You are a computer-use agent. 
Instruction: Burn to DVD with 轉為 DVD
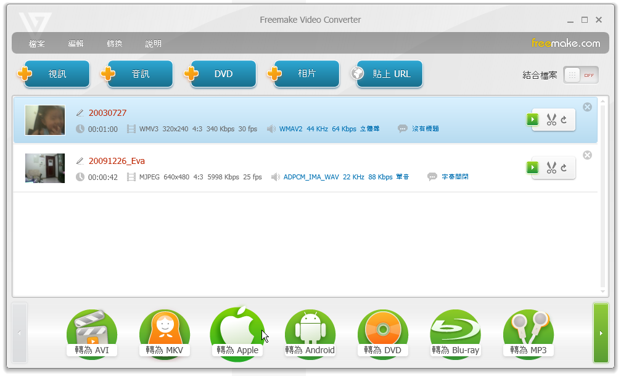(382, 335)
